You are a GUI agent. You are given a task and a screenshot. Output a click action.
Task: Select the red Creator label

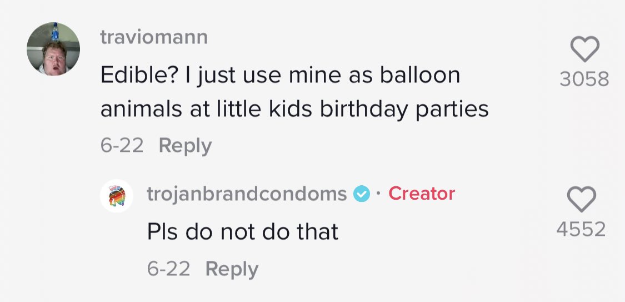422,194
